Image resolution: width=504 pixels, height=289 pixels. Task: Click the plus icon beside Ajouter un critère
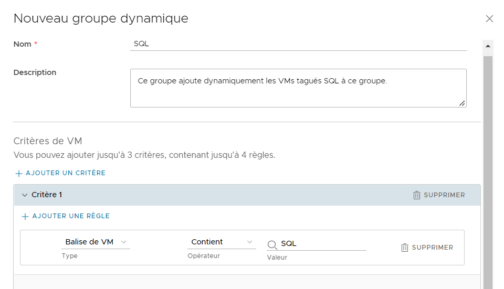[18, 173]
